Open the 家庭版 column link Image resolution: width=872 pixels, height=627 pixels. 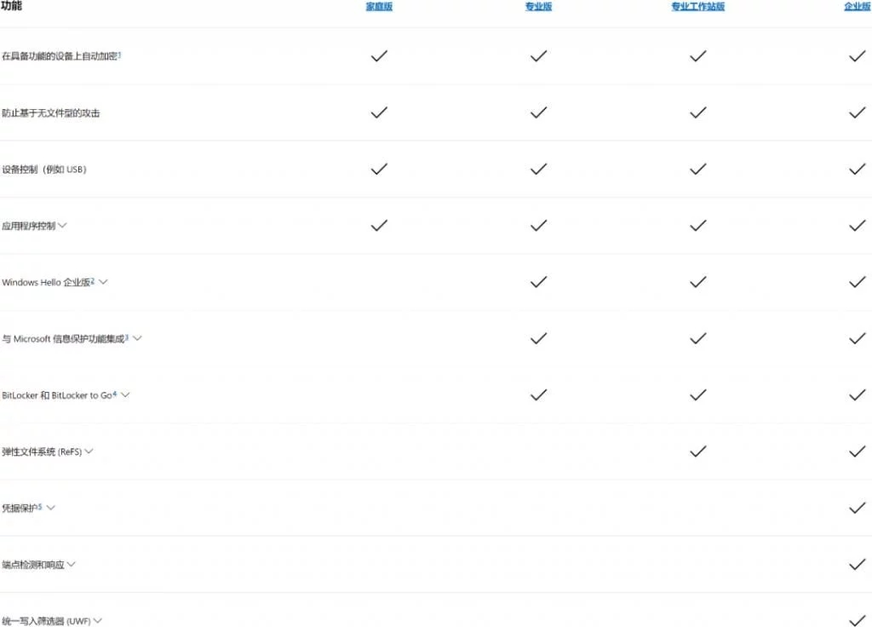[x=379, y=7]
